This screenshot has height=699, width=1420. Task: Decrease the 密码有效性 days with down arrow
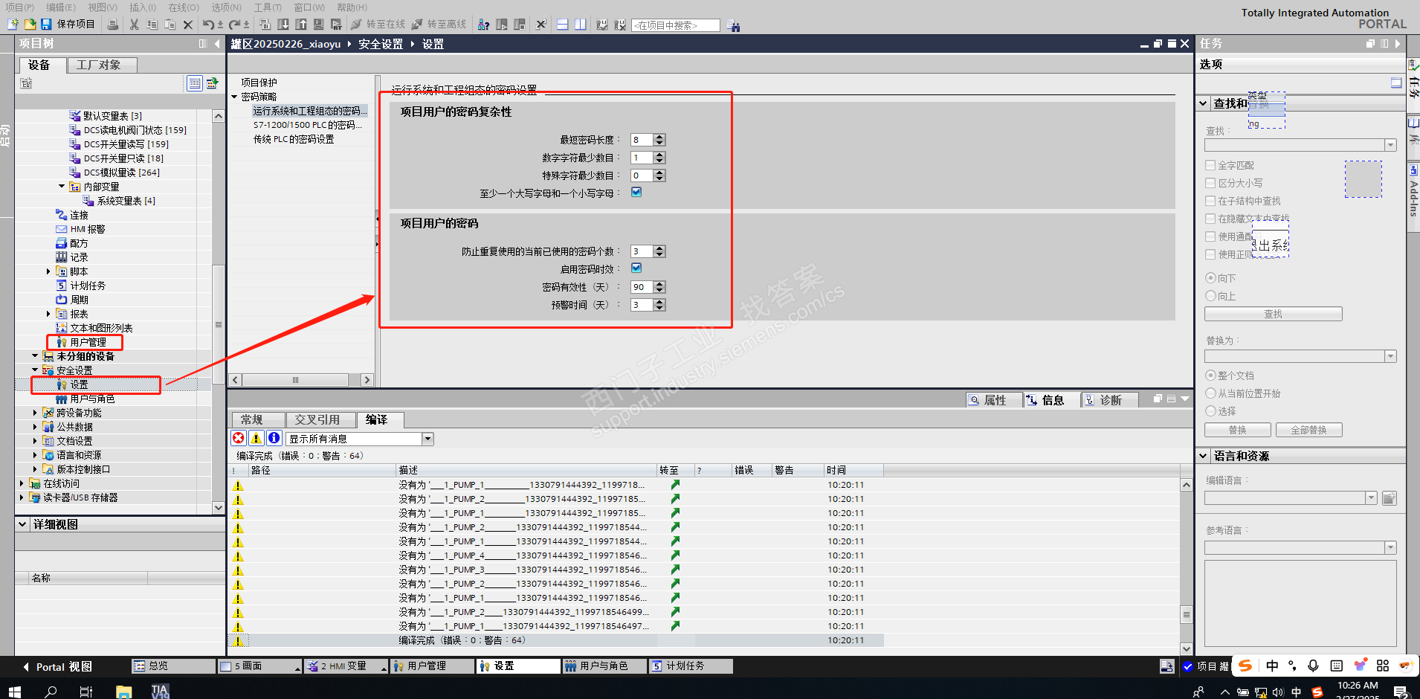[660, 290]
